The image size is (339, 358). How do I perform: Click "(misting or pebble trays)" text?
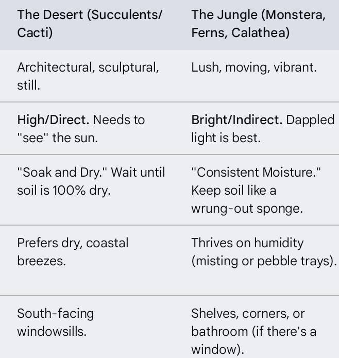point(263,261)
